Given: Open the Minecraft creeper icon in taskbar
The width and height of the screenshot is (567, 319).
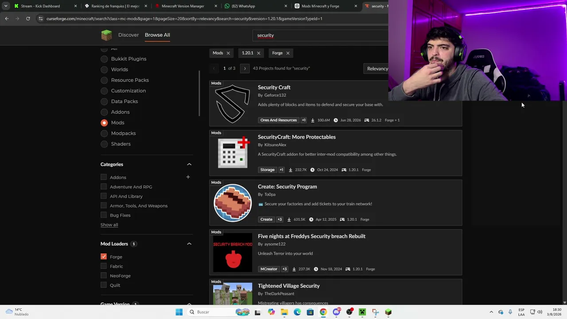Looking at the screenshot, I should pyautogui.click(x=362, y=312).
